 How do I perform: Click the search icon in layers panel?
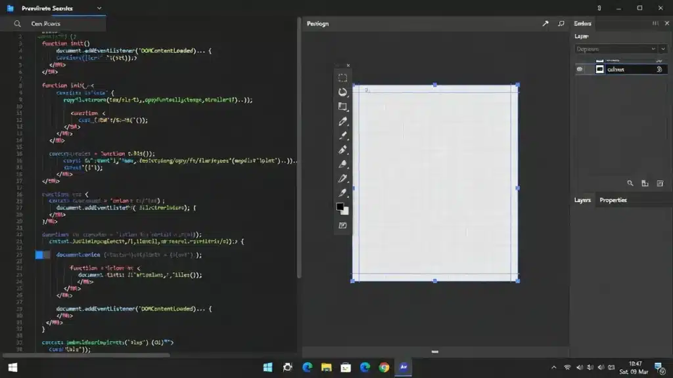[630, 184]
